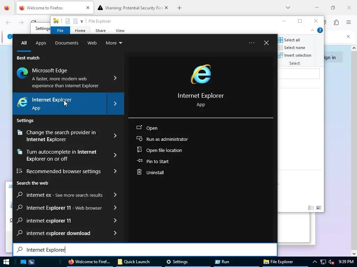The width and height of the screenshot is (357, 267).
Task: Switch to the Documents search tab
Action: (x=67, y=43)
